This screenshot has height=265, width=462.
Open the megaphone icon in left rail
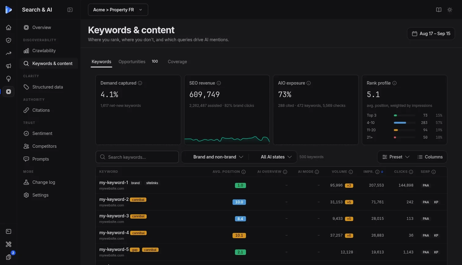[9, 66]
